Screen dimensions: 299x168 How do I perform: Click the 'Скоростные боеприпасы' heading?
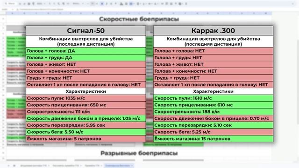click(139, 19)
